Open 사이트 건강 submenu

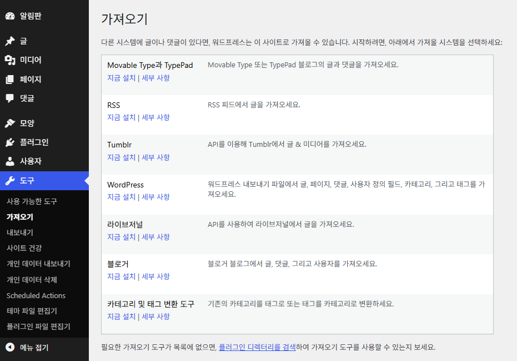tap(24, 248)
